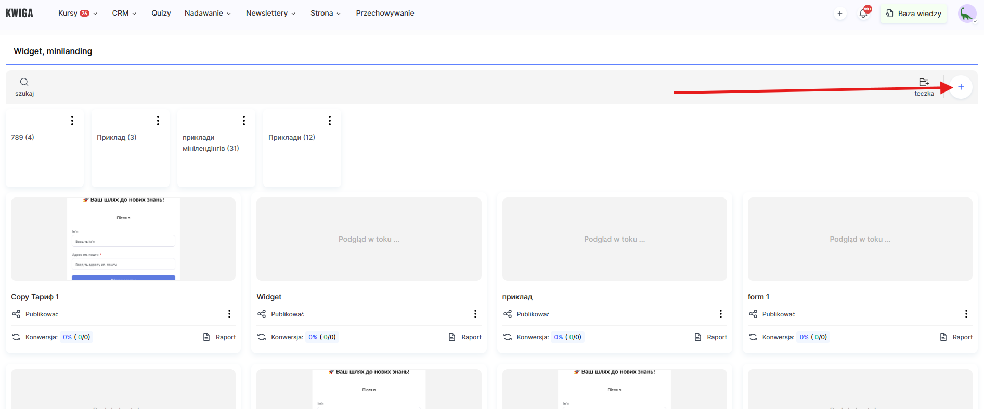Click the blue plus add widget button

coord(961,87)
